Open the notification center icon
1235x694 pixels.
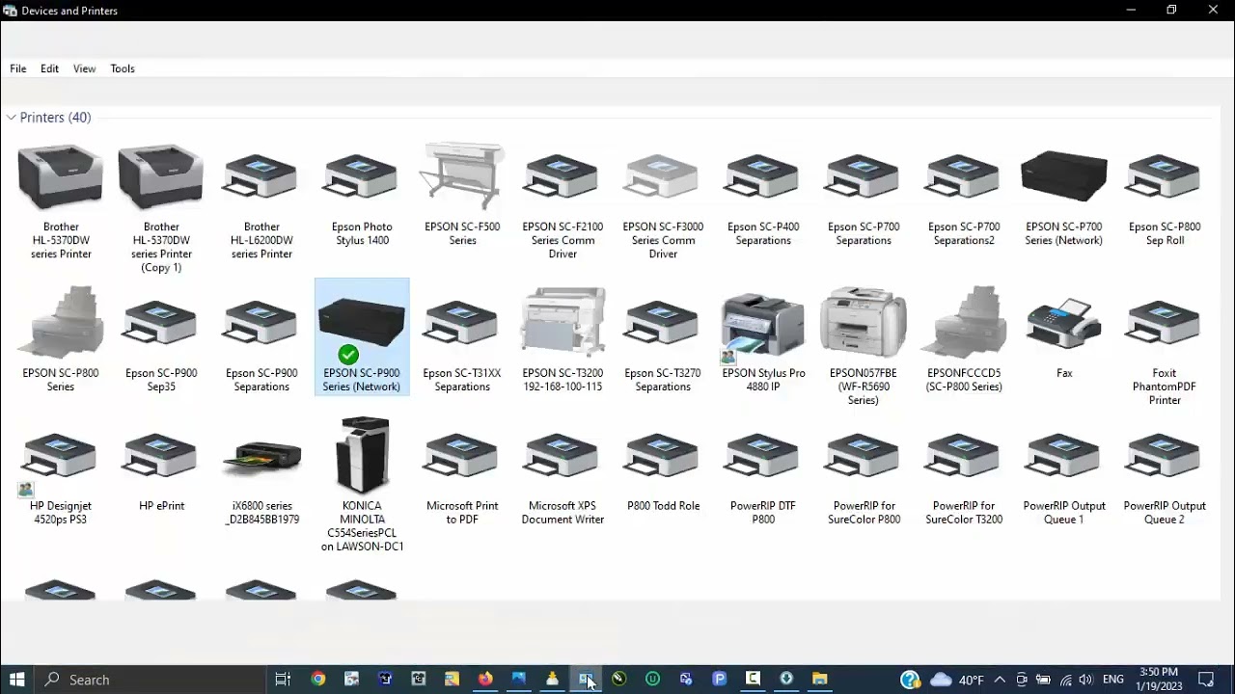point(1206,680)
